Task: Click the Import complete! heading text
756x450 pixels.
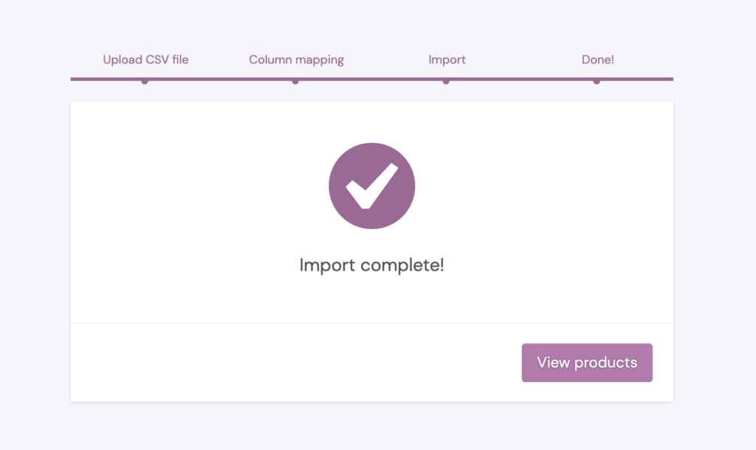Action: pyautogui.click(x=372, y=265)
